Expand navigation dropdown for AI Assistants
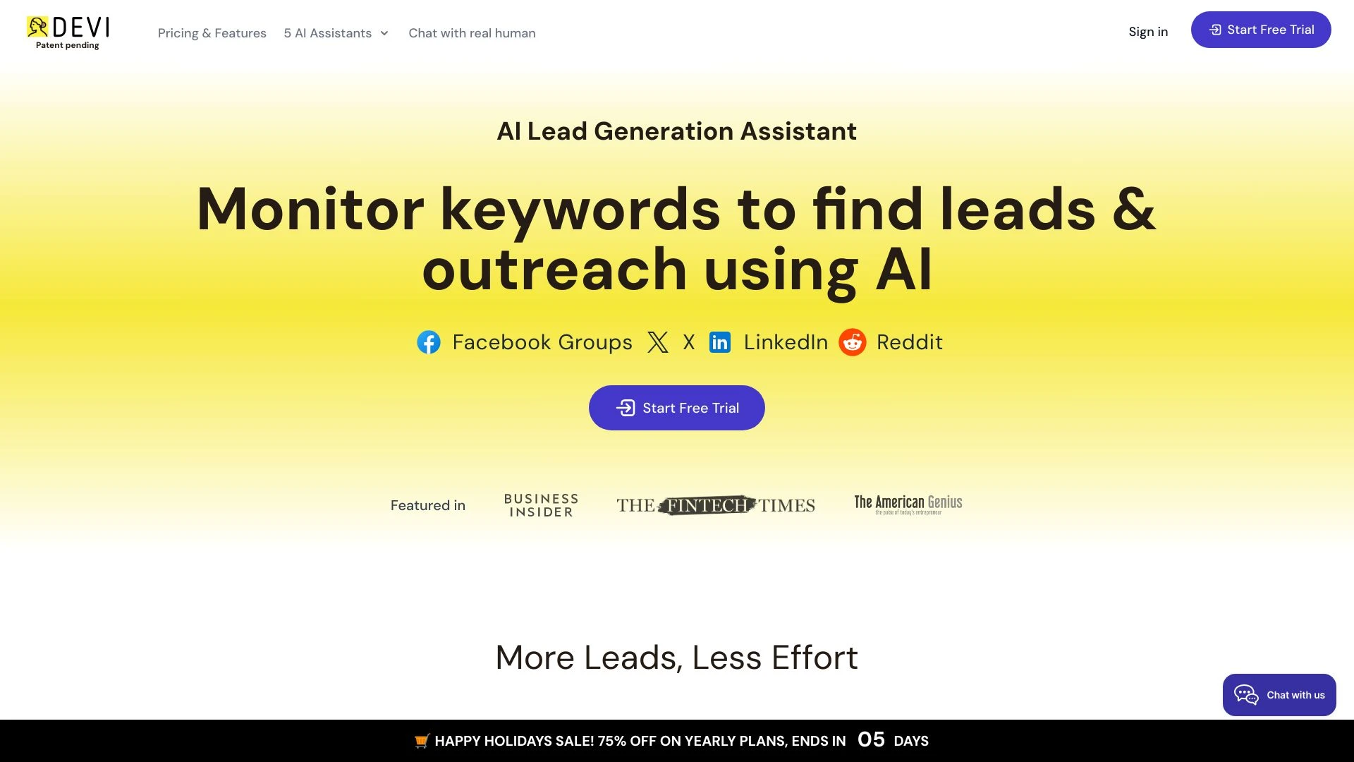This screenshot has width=1354, height=762. [x=336, y=32]
